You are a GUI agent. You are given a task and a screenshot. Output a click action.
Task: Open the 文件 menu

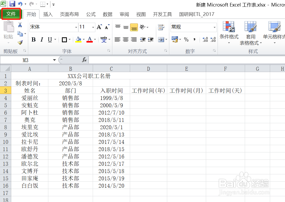pyautogui.click(x=11, y=14)
